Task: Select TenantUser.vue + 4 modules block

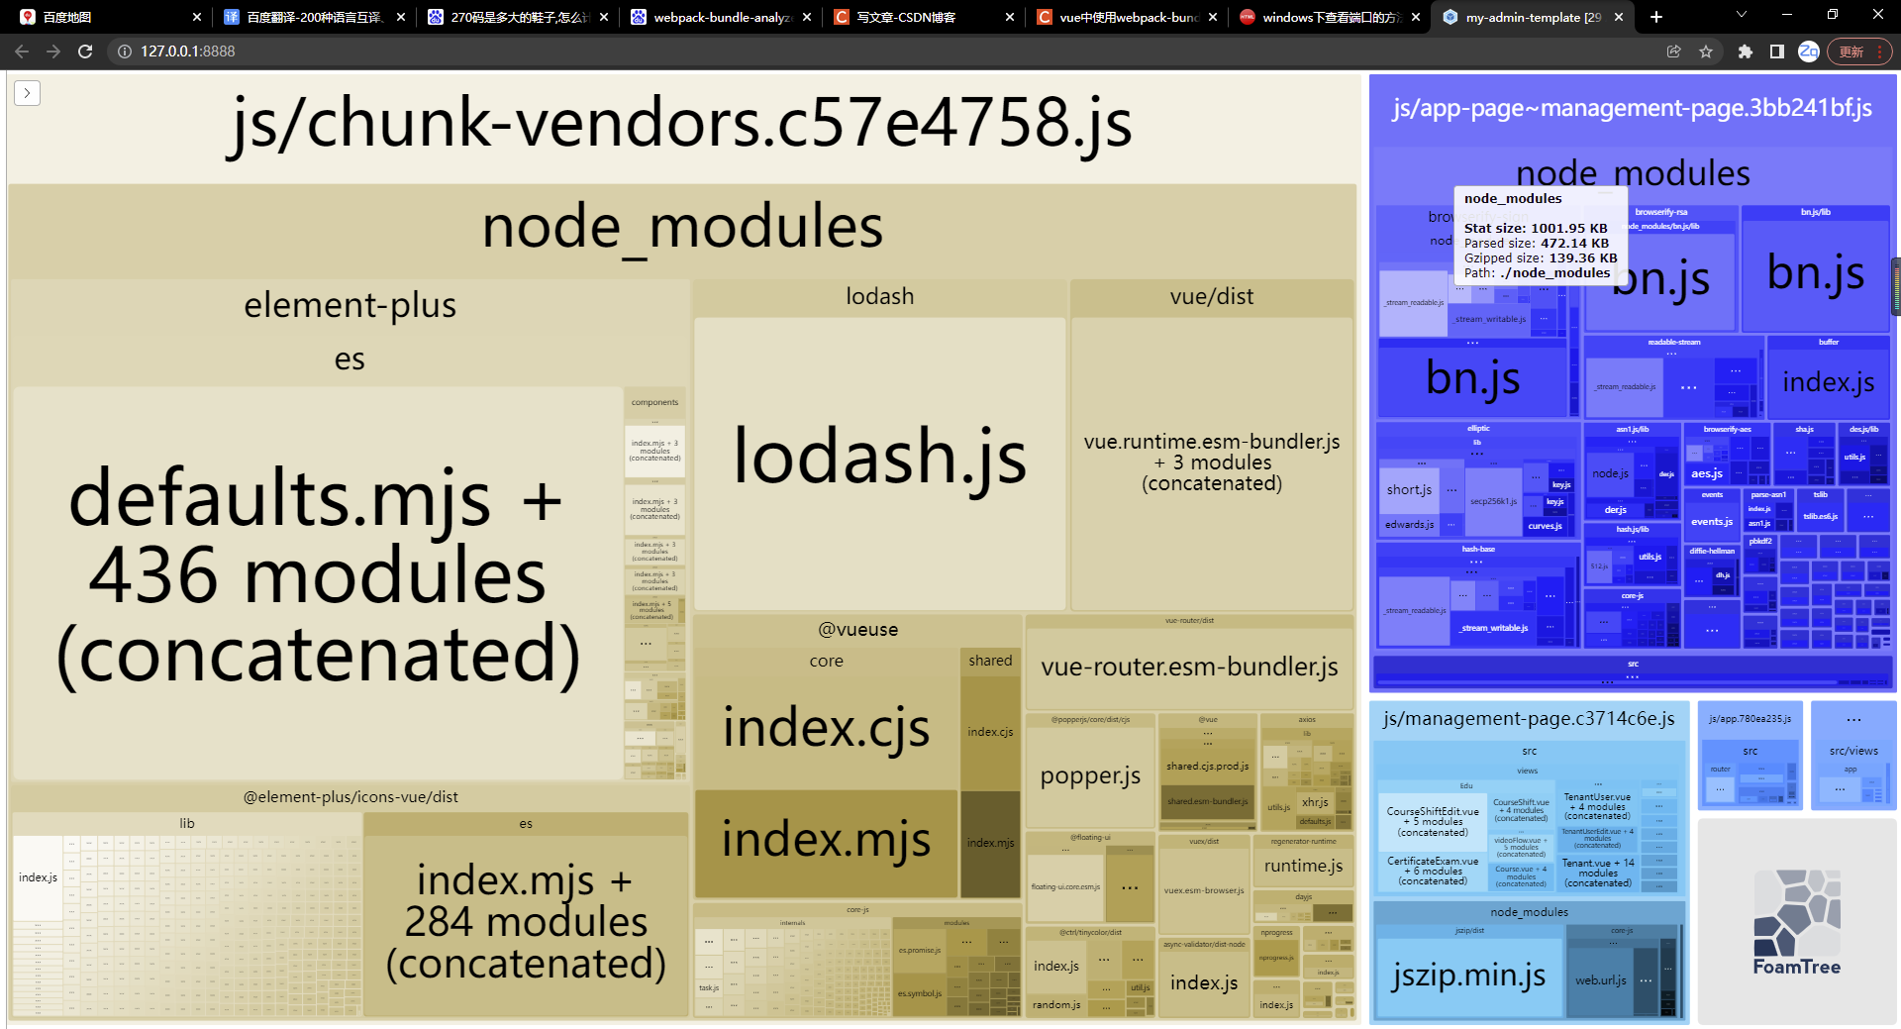Action: pos(1597,806)
